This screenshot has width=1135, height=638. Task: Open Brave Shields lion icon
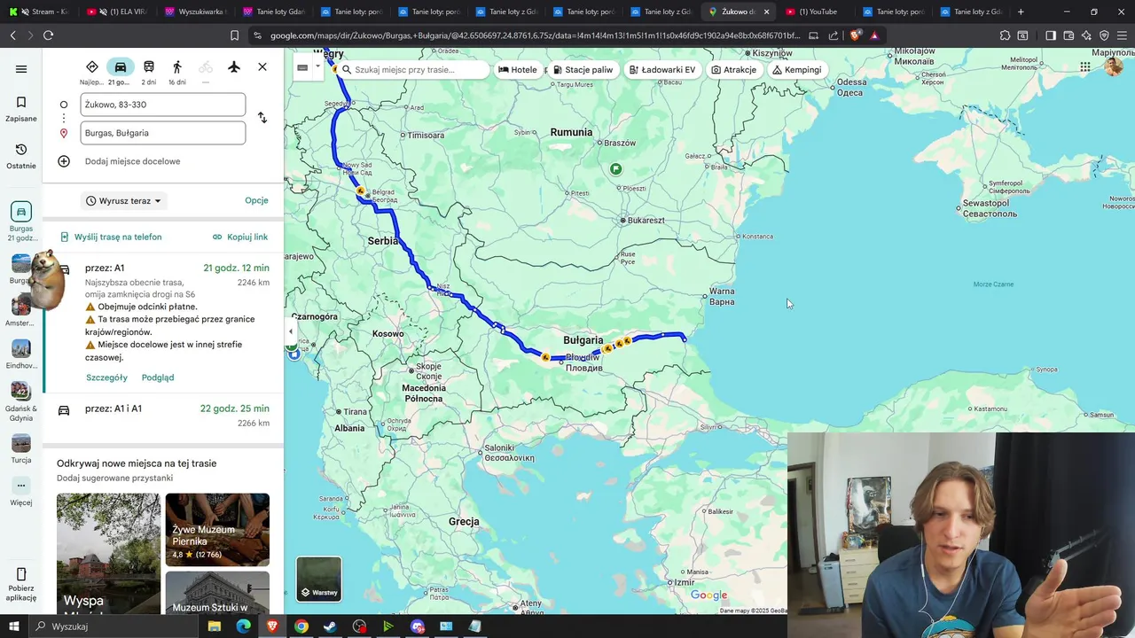856,35
